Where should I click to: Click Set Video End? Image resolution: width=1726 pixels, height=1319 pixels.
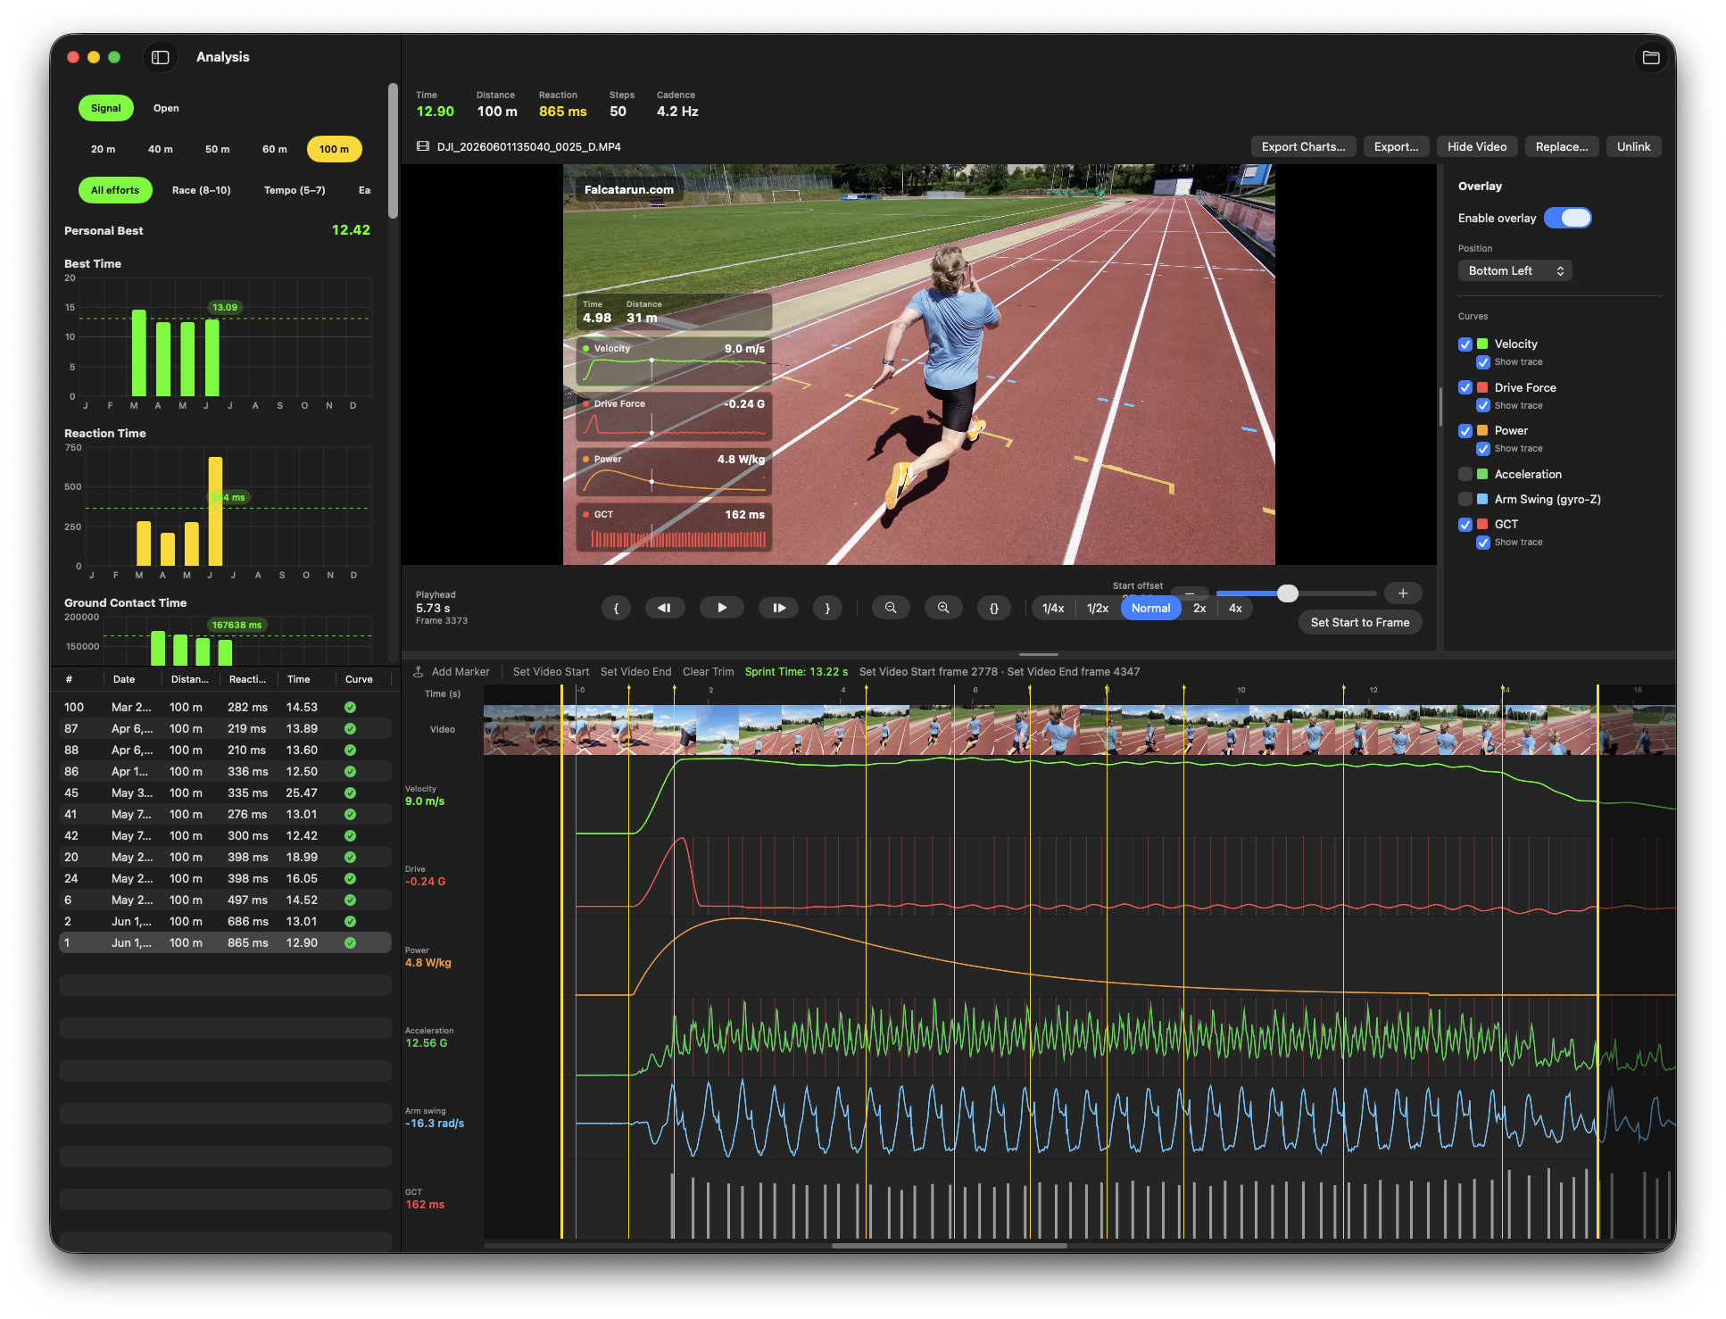point(635,671)
